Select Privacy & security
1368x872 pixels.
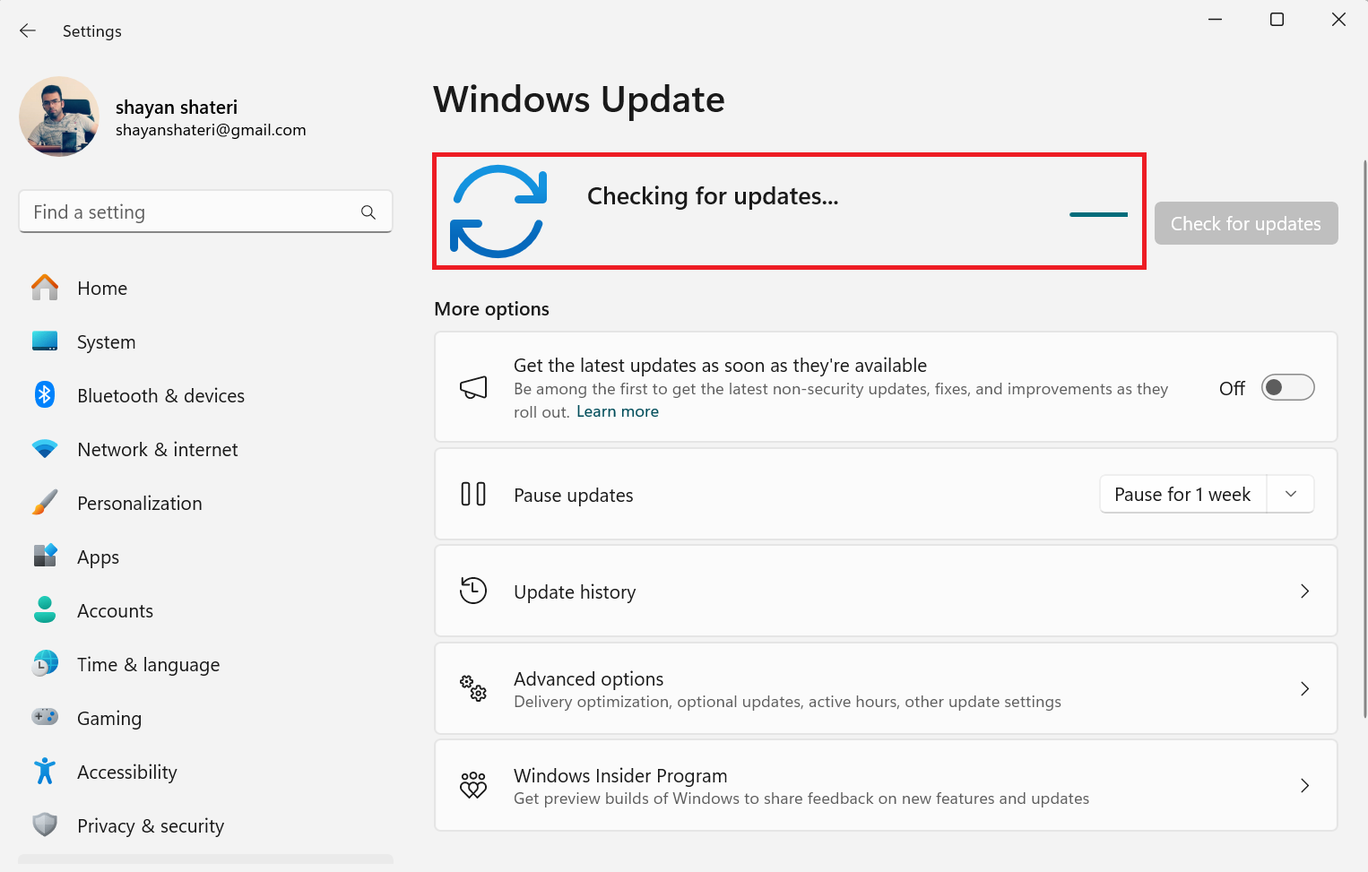click(x=206, y=825)
